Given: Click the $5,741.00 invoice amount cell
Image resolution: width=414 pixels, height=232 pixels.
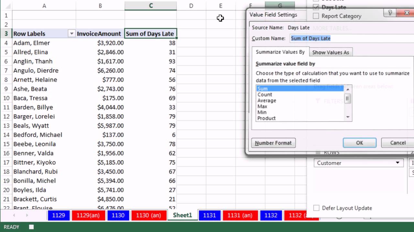Looking at the screenshot, I should (100, 190).
